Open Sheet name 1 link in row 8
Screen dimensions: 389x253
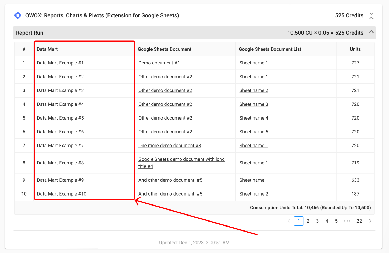pyautogui.click(x=254, y=163)
